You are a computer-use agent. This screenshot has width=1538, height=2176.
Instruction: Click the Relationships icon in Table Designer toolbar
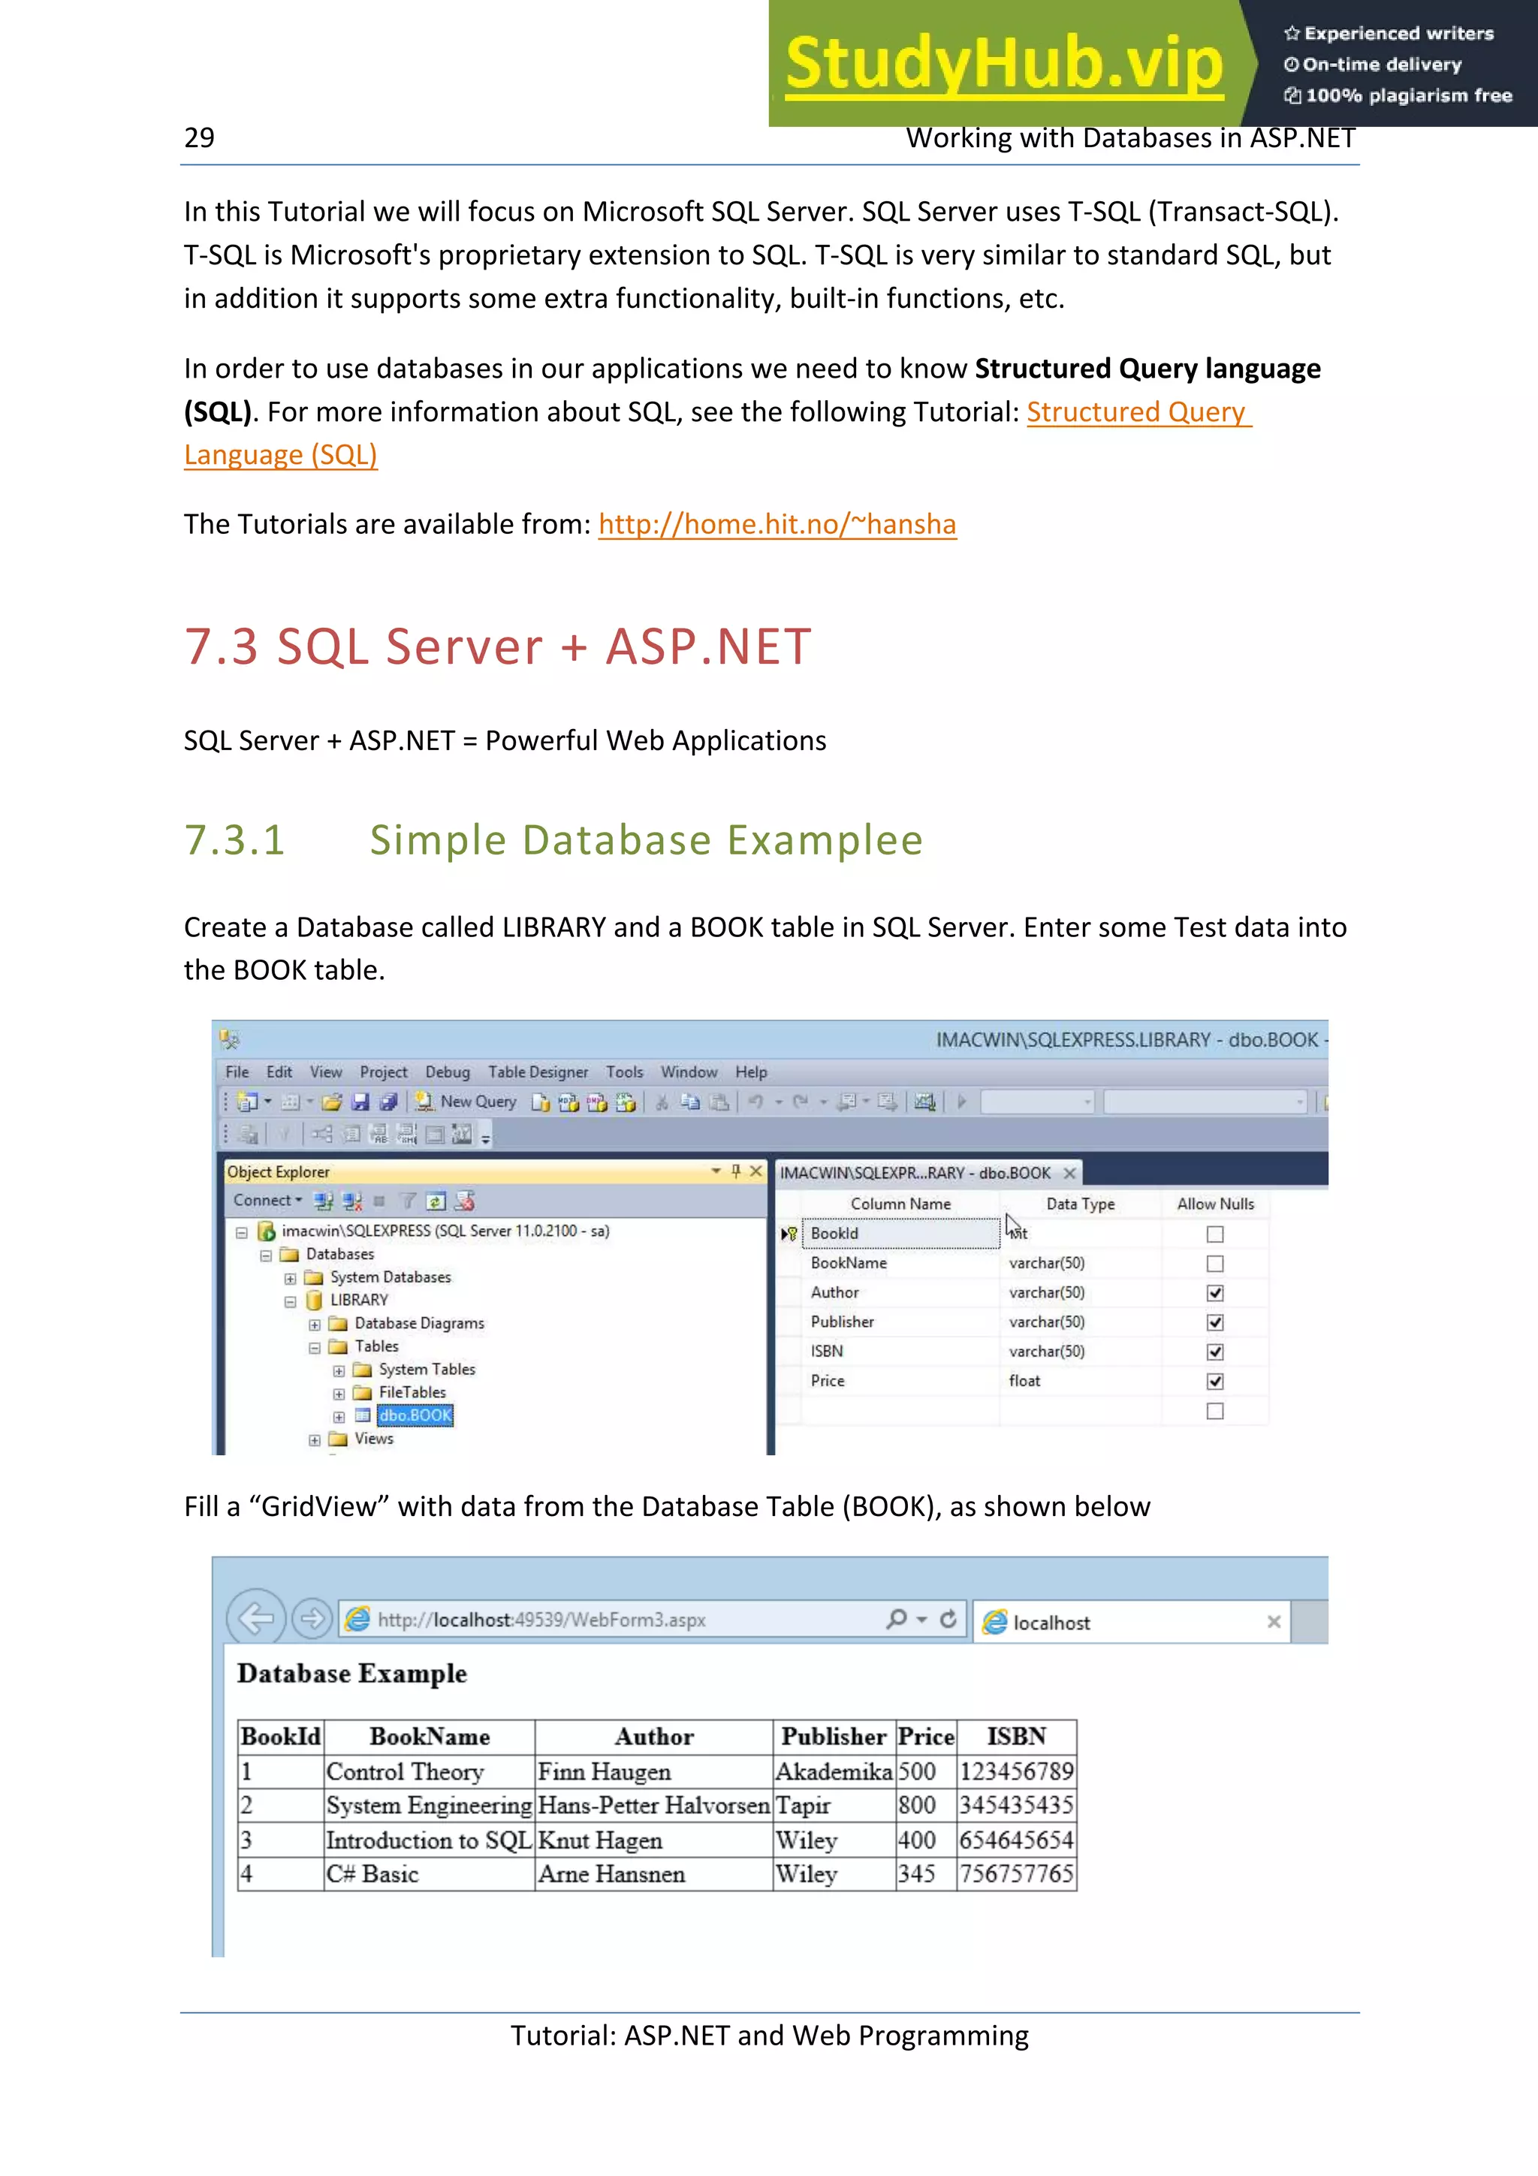[x=322, y=1134]
